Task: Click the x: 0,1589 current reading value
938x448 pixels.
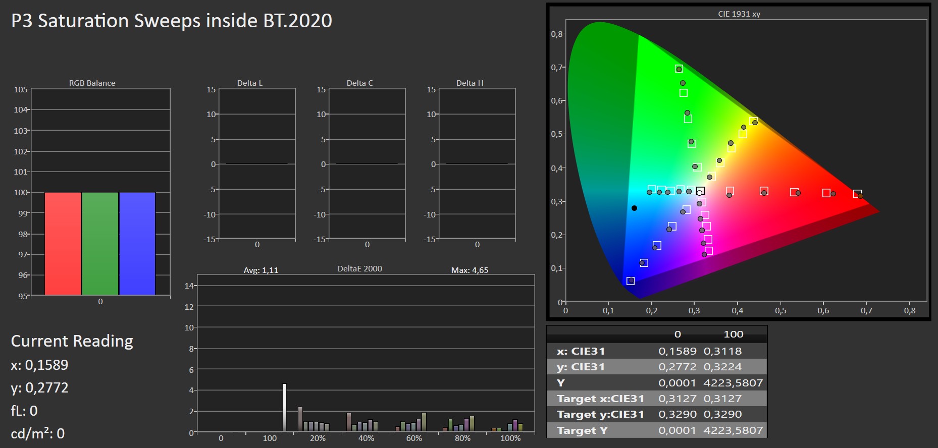Action: coord(39,365)
